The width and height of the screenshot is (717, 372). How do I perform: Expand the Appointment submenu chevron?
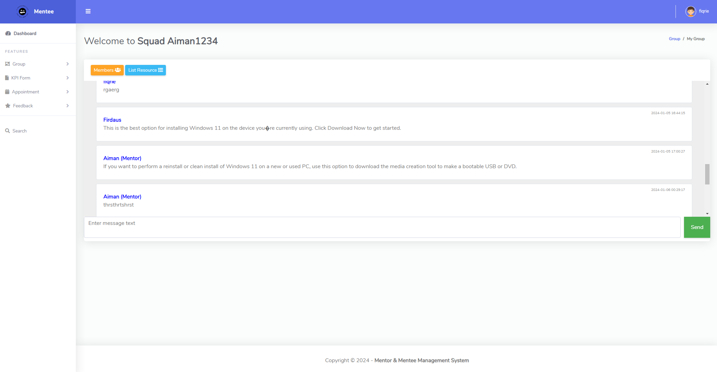click(x=68, y=92)
